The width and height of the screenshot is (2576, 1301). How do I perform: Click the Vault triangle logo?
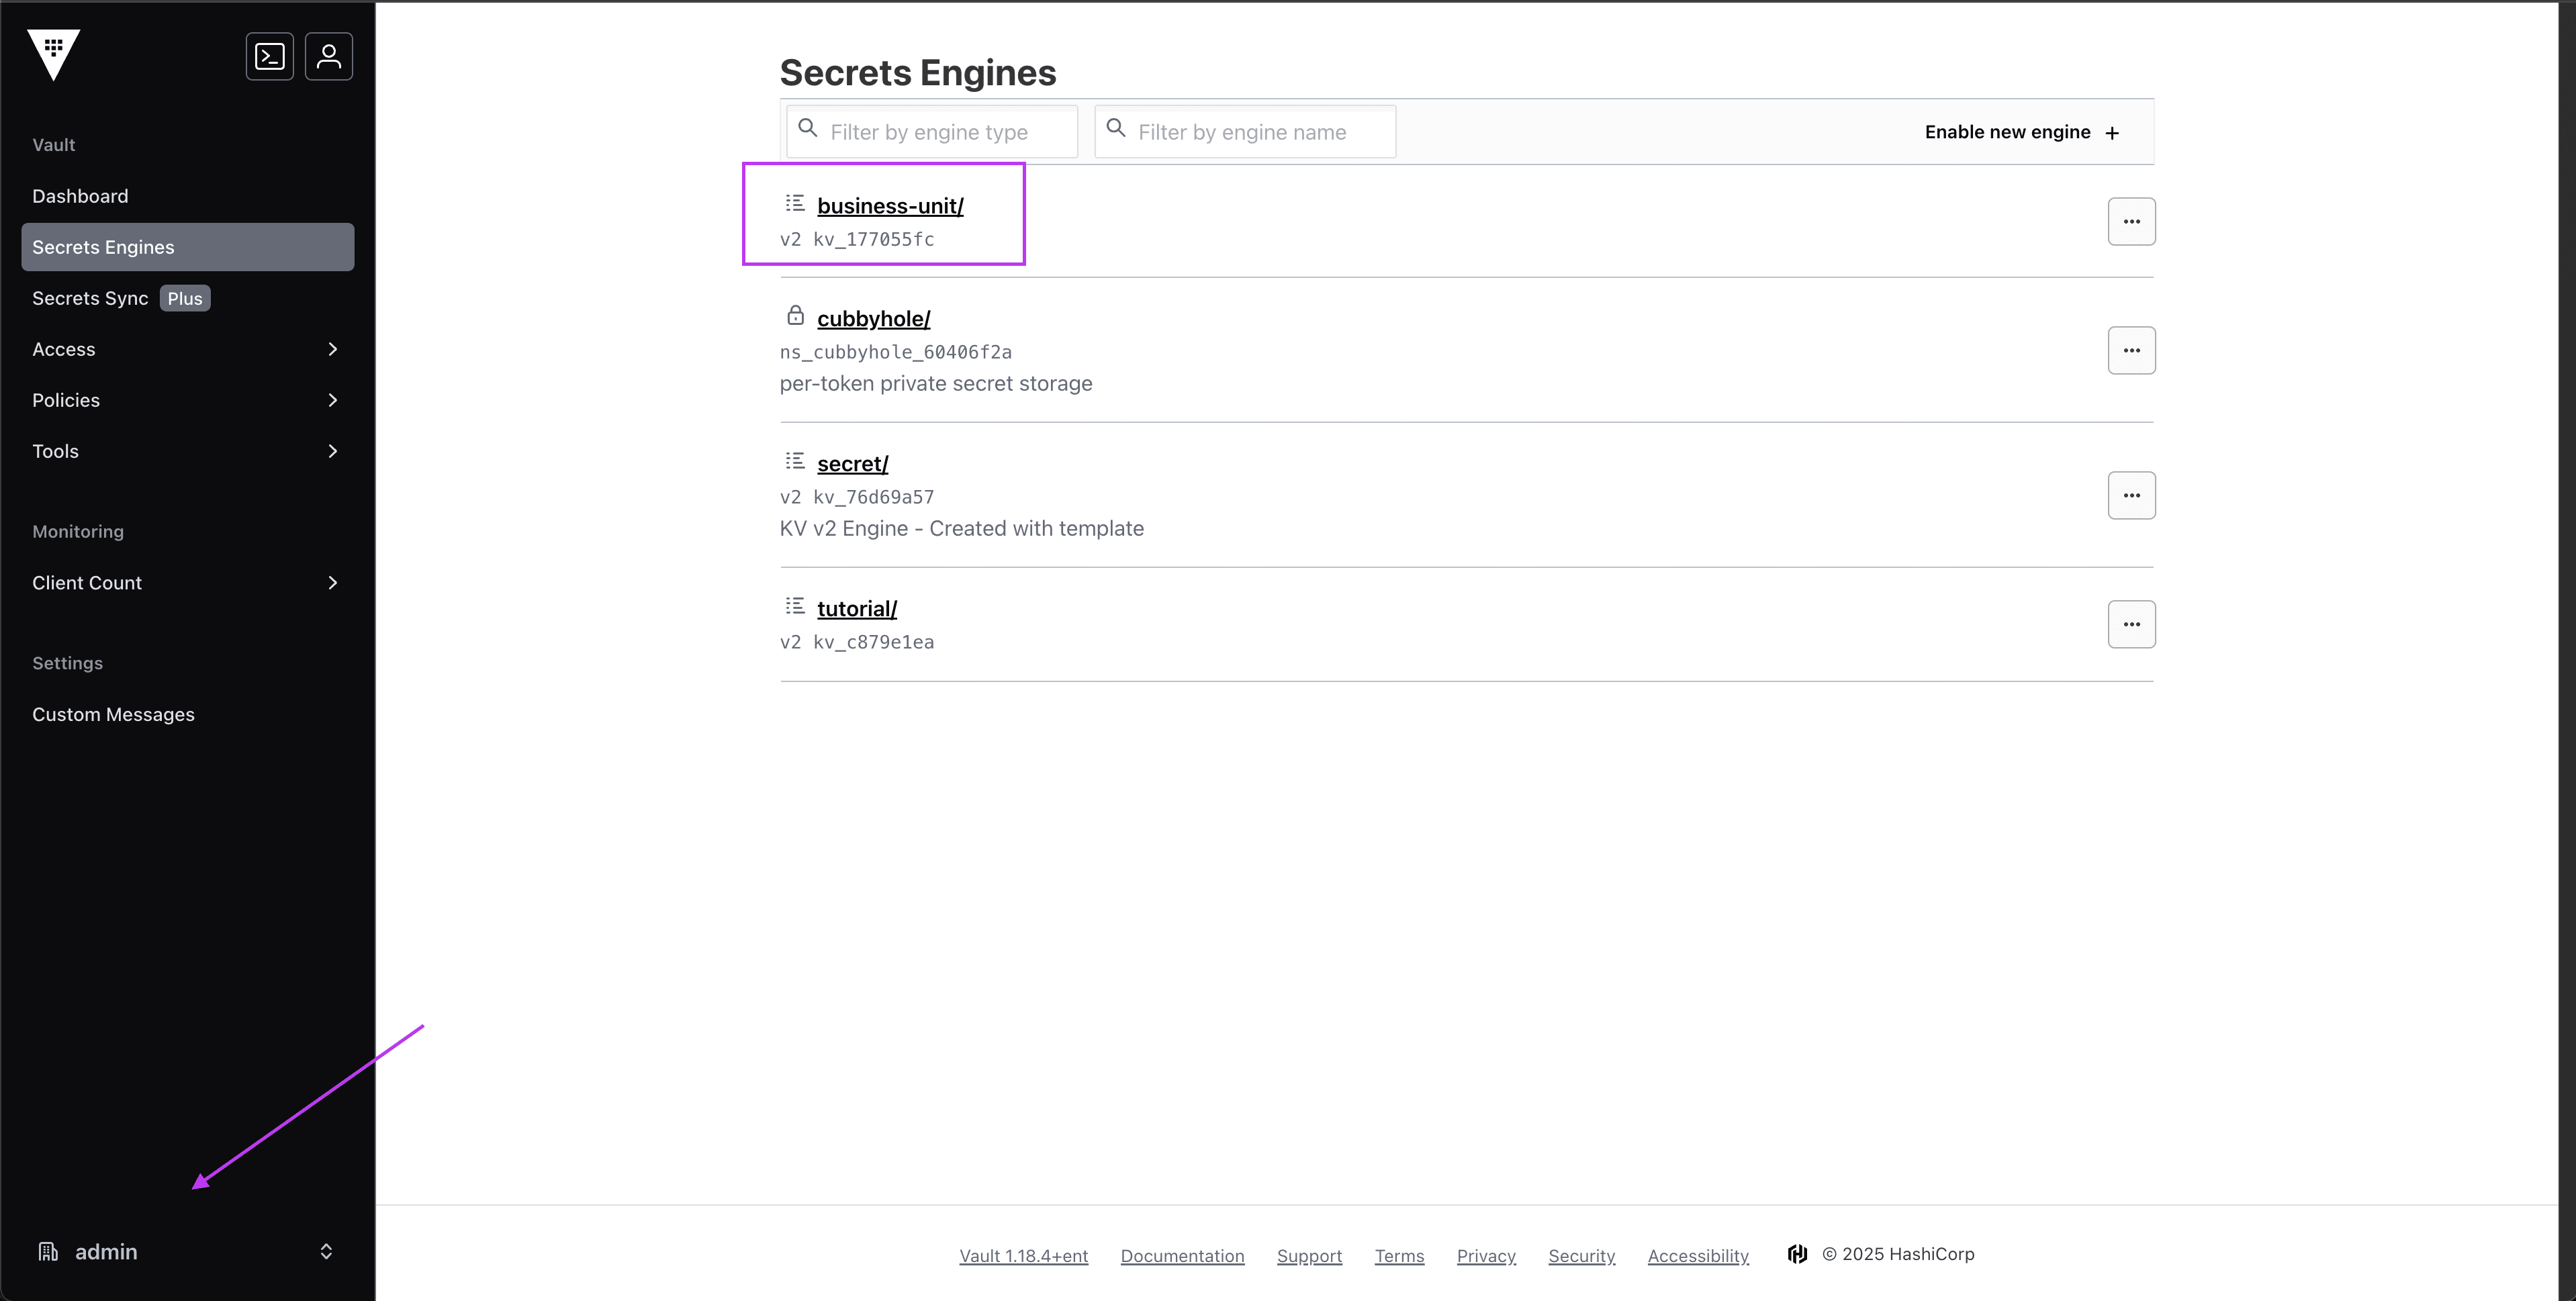54,54
